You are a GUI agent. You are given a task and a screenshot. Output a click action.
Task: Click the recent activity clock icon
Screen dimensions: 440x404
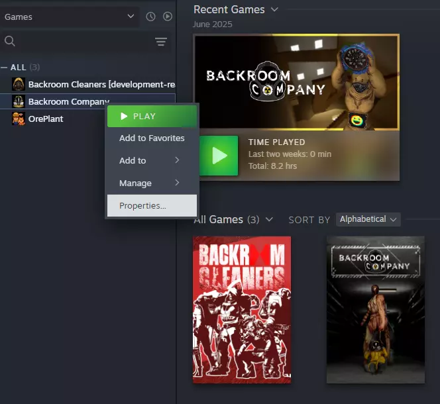(x=150, y=17)
